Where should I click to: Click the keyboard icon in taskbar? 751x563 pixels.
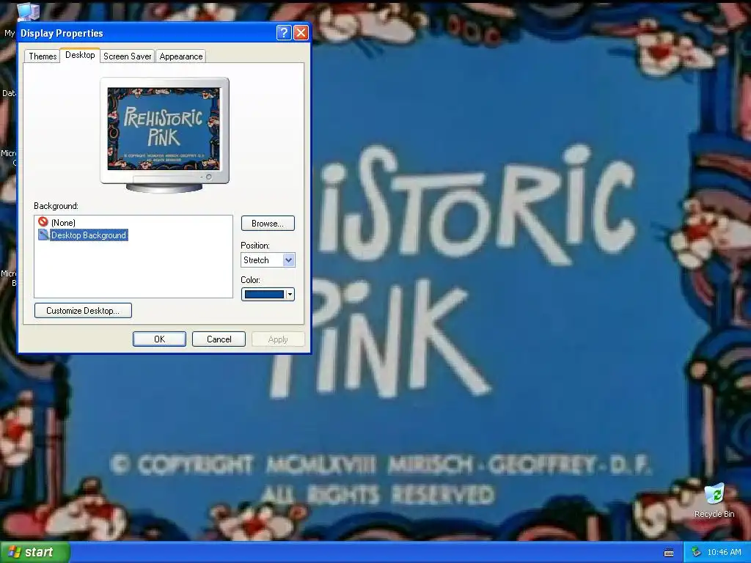(669, 553)
